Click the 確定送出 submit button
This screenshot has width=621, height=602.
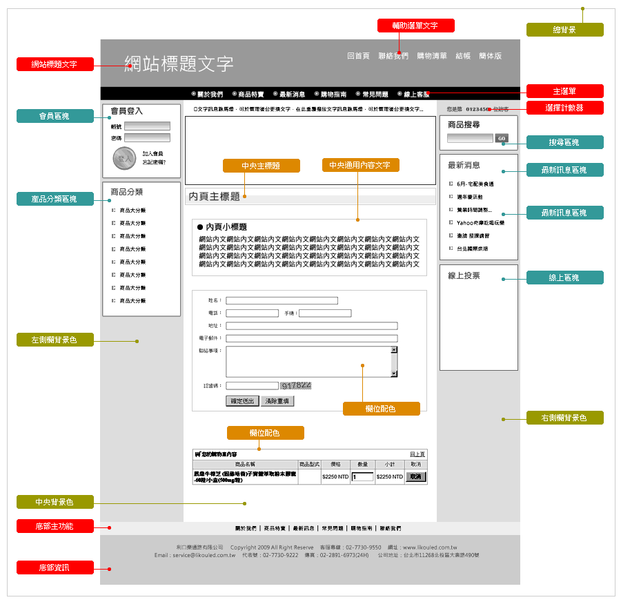click(242, 401)
